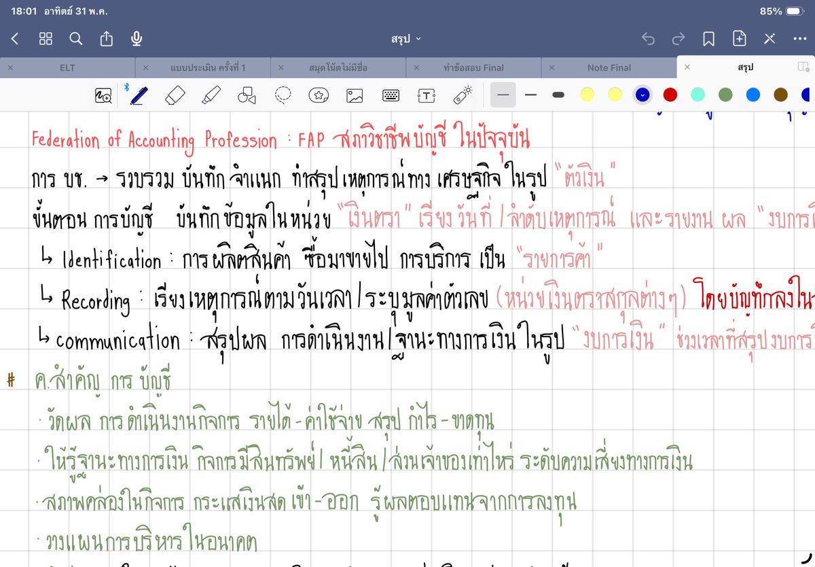Pick the brown color swatch

coord(780,94)
